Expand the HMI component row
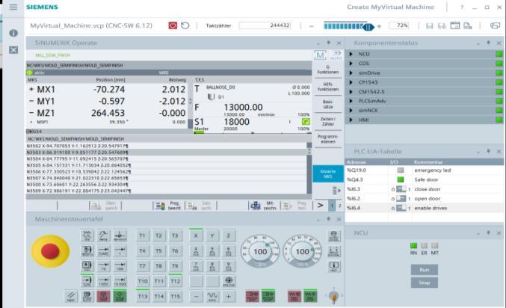The image size is (506, 308). pyautogui.click(x=351, y=120)
